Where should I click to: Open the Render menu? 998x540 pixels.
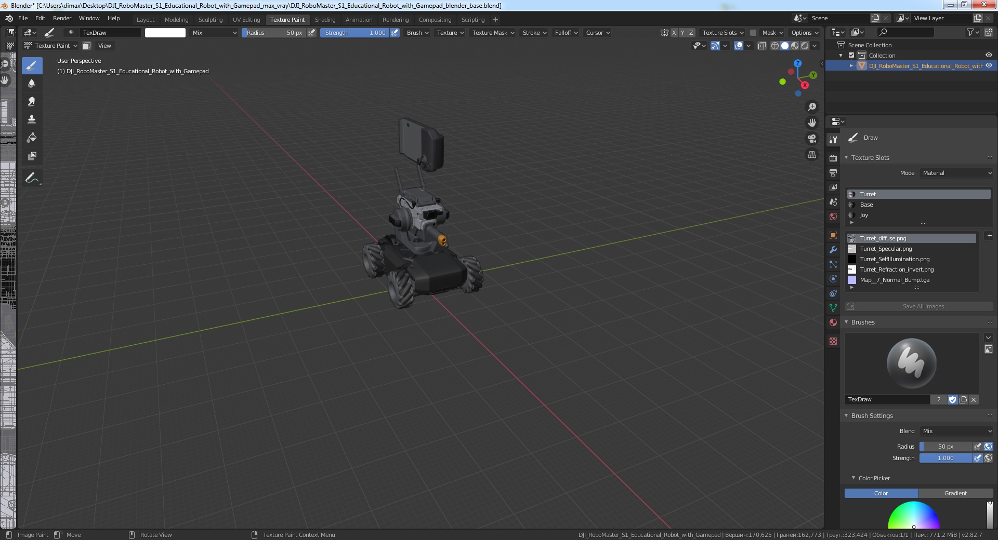coord(62,18)
